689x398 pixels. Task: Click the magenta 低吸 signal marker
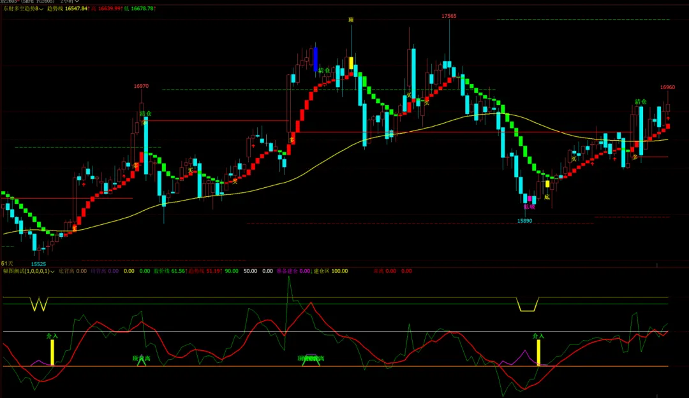point(530,206)
